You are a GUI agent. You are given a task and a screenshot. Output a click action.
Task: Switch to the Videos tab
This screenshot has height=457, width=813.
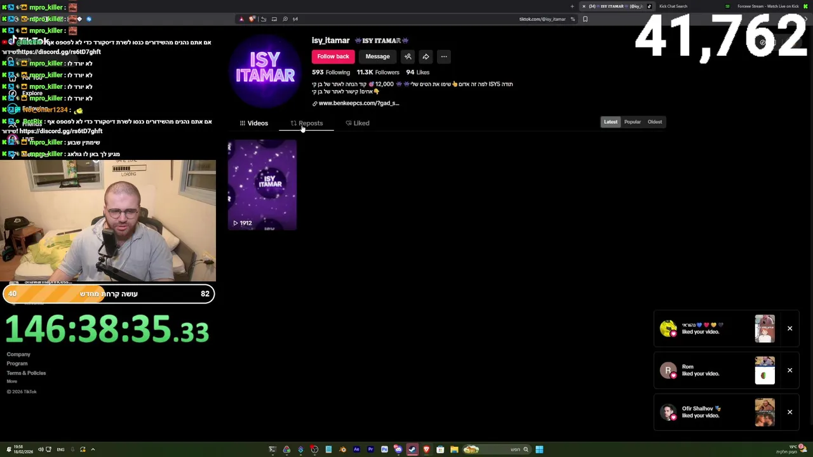pyautogui.click(x=254, y=123)
